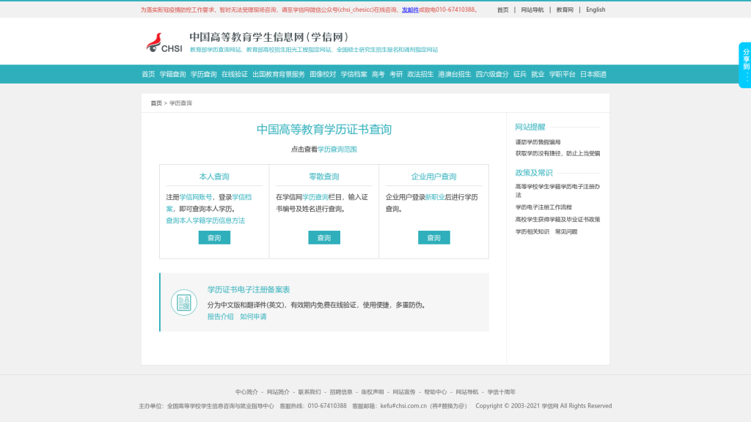Click the 本人查询 card heading
The width and height of the screenshot is (751, 422).
pyautogui.click(x=214, y=177)
